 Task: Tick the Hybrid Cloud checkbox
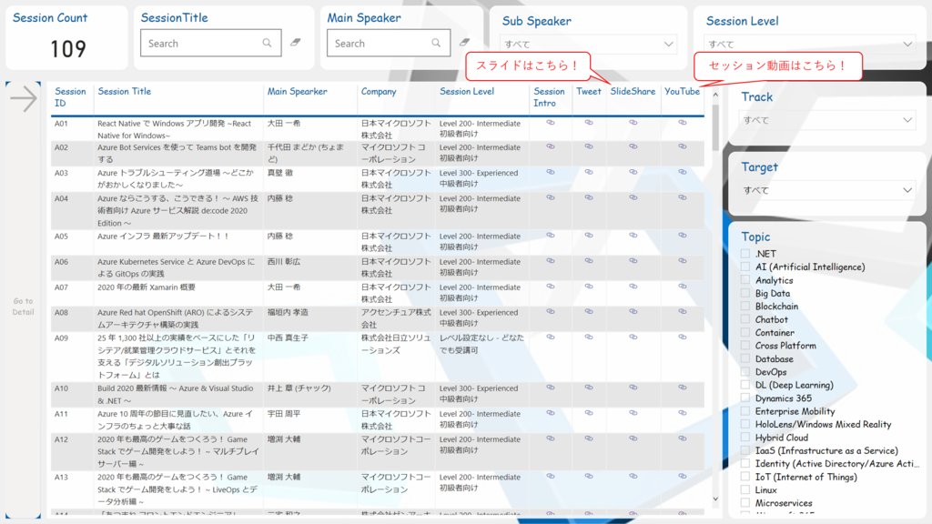[x=744, y=437]
